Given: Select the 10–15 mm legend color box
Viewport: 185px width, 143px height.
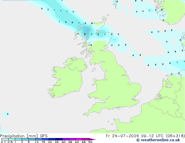Looking at the screenshot, I should point(39,139).
